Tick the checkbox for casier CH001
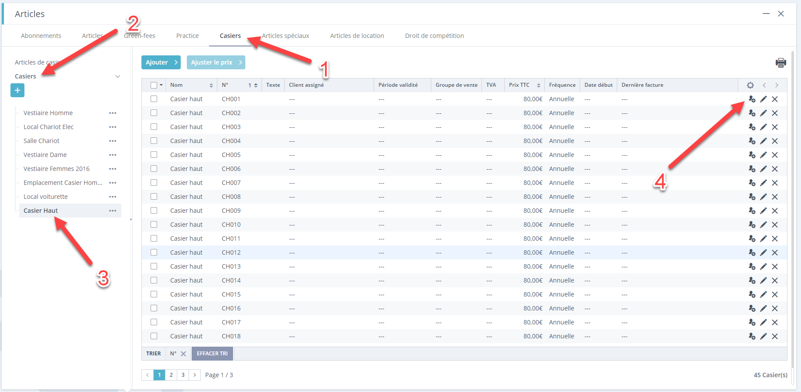The width and height of the screenshot is (801, 392). (154, 99)
